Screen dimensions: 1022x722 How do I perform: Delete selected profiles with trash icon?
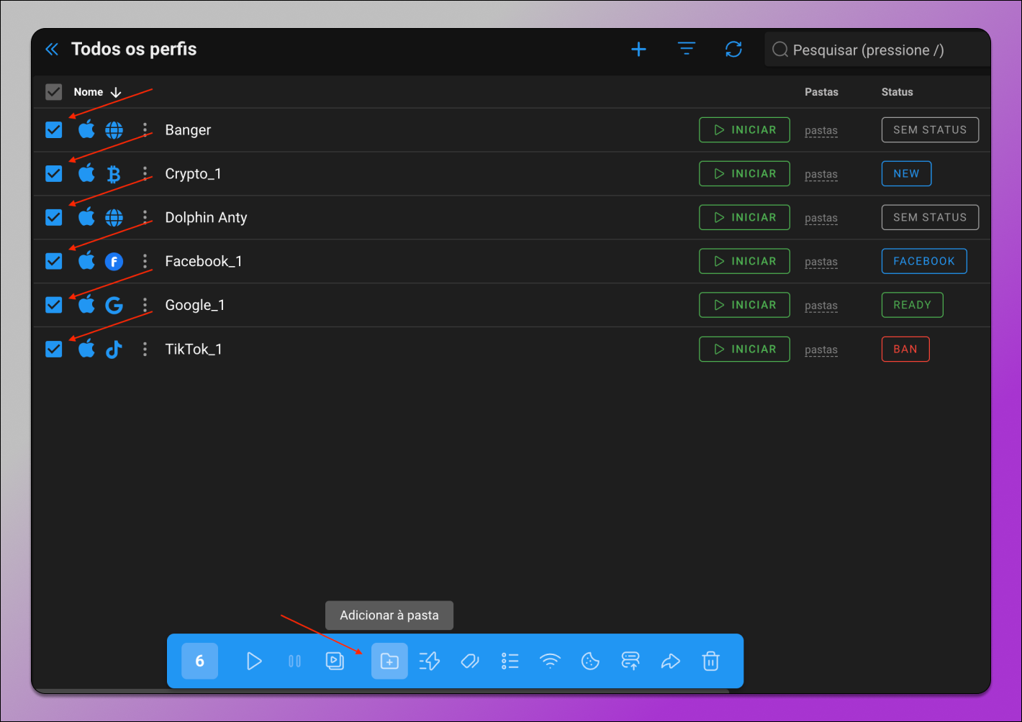click(710, 661)
